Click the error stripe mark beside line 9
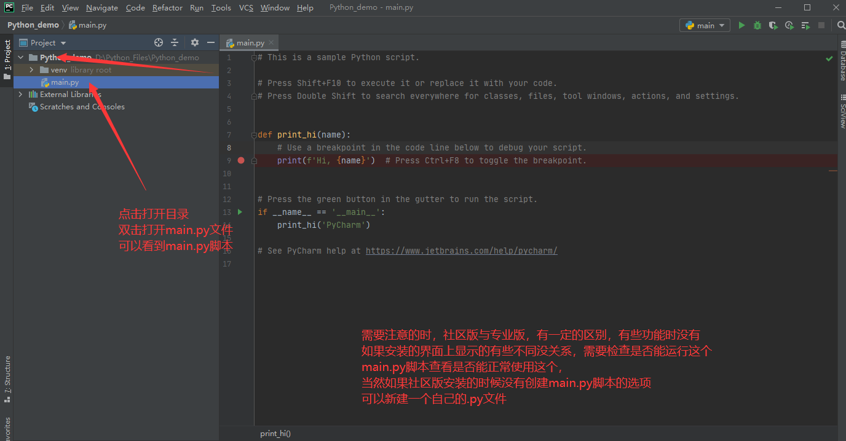This screenshot has width=846, height=441. coord(833,171)
